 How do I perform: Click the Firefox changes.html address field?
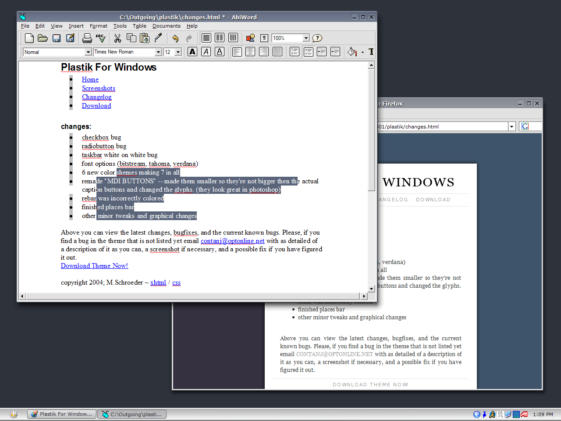(x=442, y=127)
